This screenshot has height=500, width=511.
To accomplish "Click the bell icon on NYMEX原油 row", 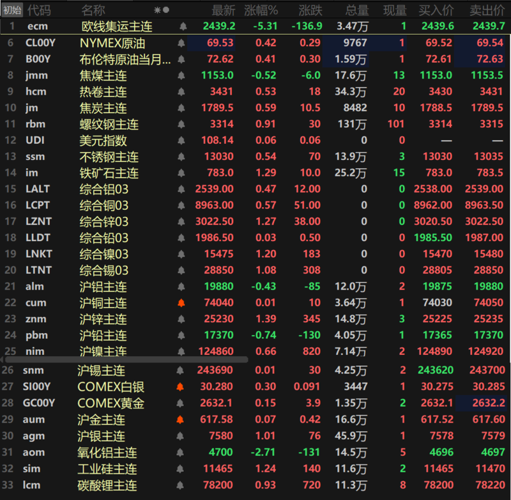I will pyautogui.click(x=181, y=43).
